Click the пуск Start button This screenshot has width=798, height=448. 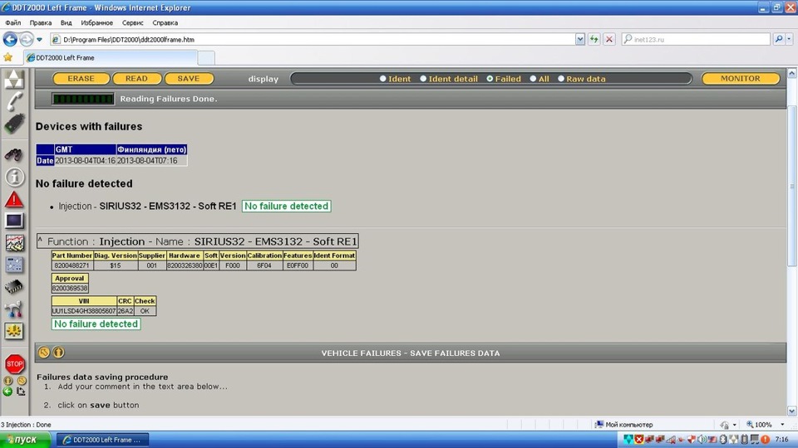click(x=25, y=440)
